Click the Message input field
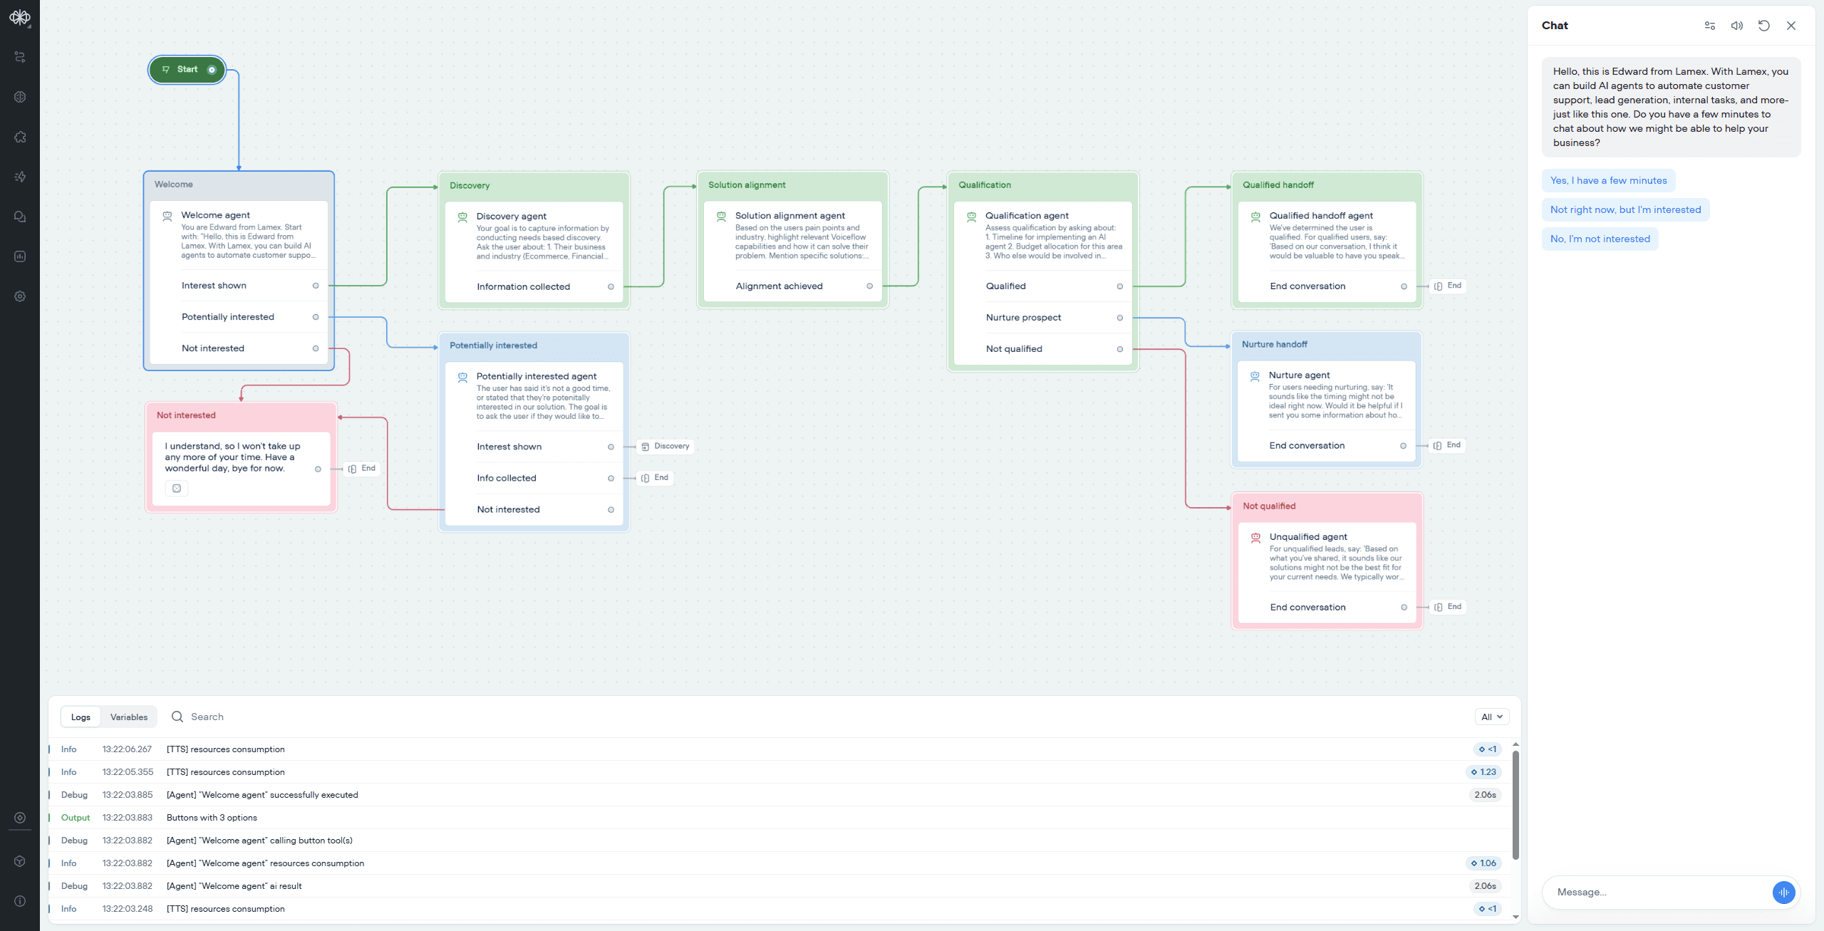The image size is (1824, 931). click(1653, 893)
